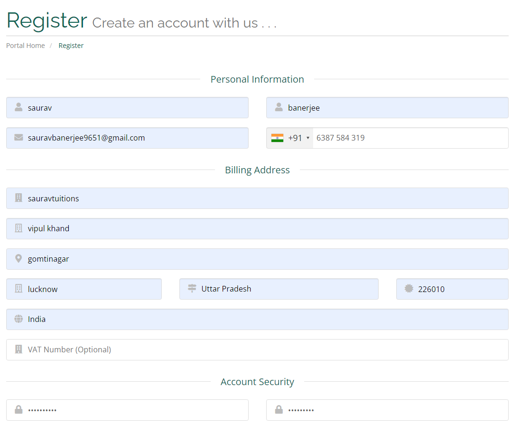
Task: Click the building icon beside vipul khand
Action: tap(18, 228)
